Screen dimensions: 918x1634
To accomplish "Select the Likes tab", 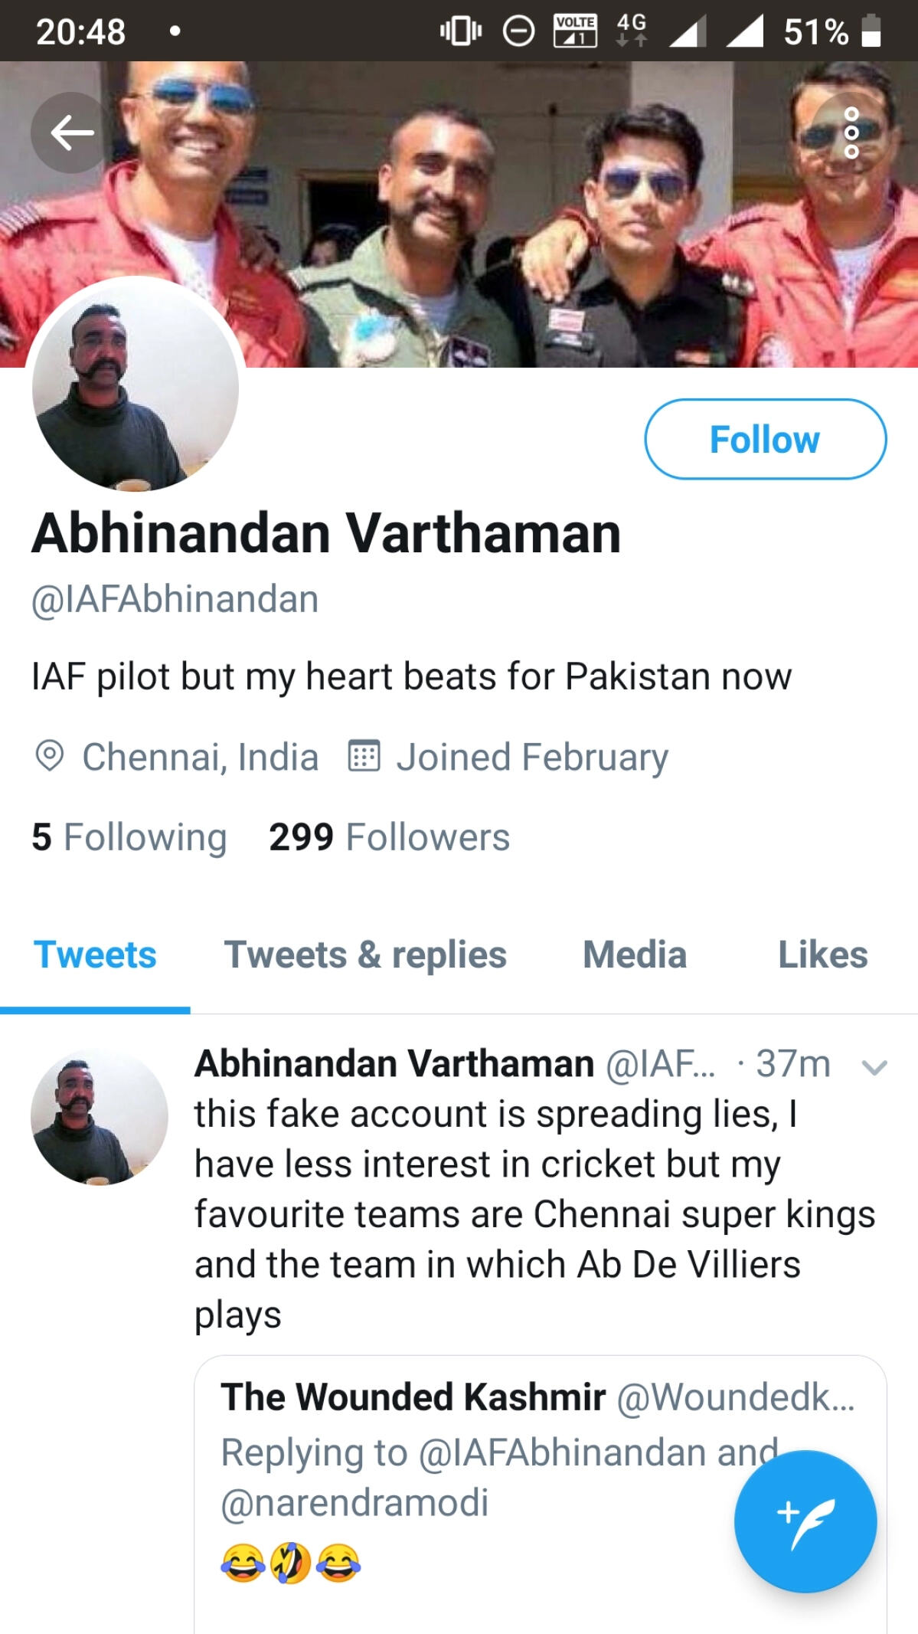I will (822, 955).
